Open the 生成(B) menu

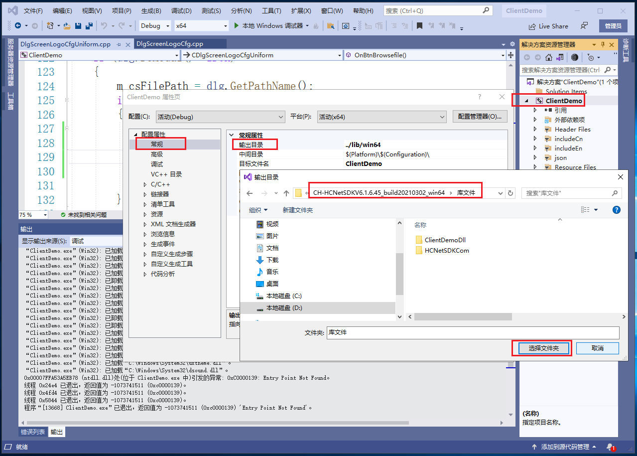click(151, 10)
